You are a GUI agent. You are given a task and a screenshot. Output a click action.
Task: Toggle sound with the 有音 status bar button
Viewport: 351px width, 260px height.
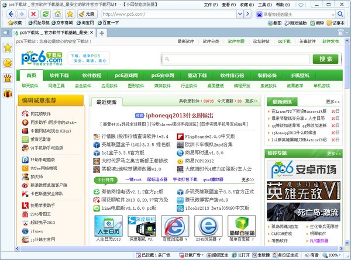(x=312, y=255)
